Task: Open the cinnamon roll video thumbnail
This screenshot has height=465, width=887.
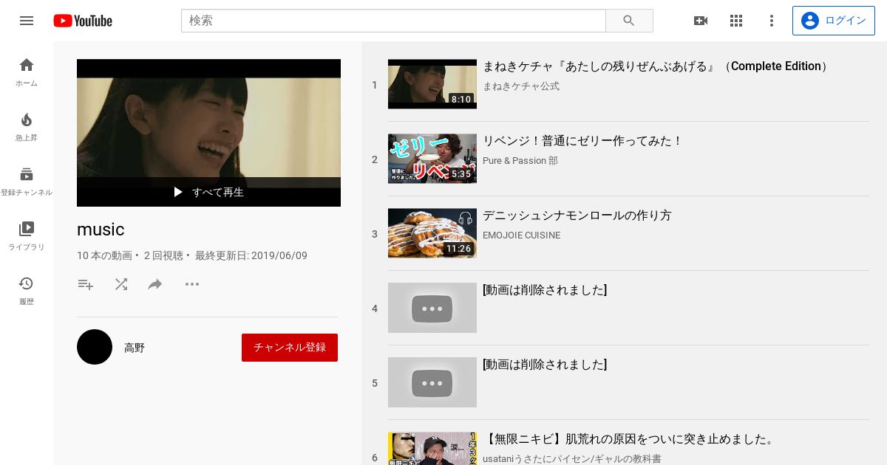Action: [432, 233]
